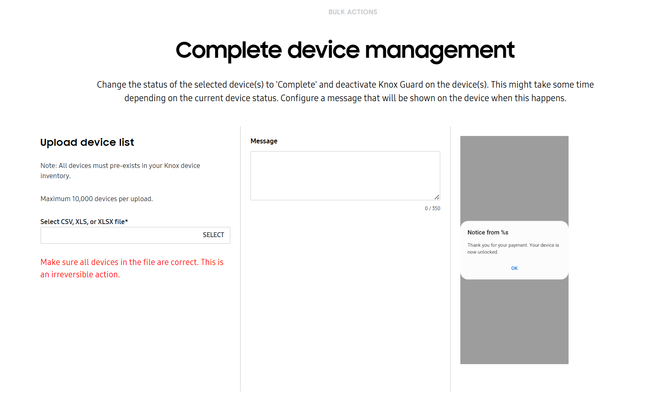Click the phone screen preview thumbnail

514,250
